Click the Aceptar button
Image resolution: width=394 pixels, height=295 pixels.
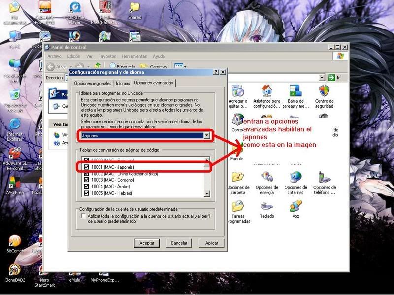point(147,243)
